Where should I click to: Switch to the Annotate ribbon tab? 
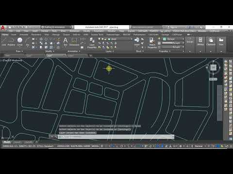pos(24,34)
